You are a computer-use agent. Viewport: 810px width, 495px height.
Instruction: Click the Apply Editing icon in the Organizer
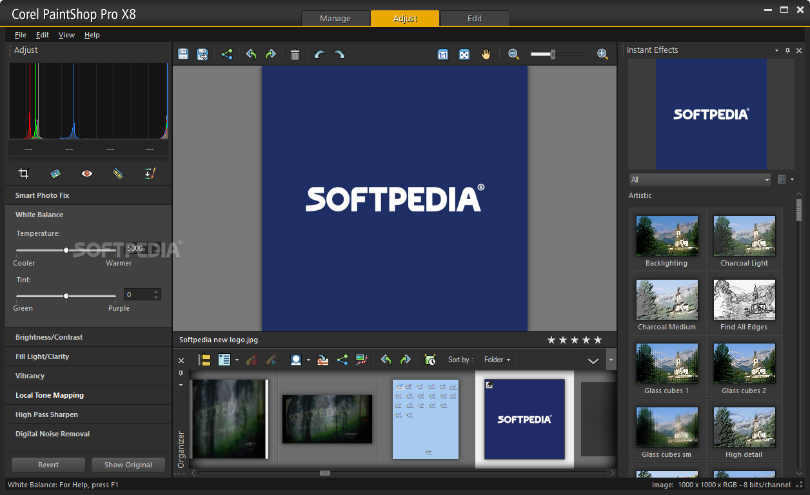pyautogui.click(x=271, y=360)
